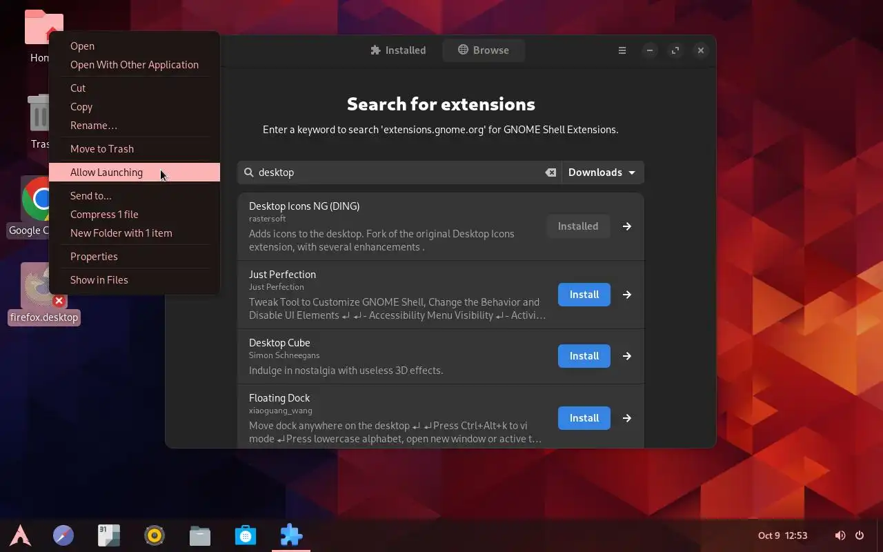Click the search field containing 'desktop'
The width and height of the screenshot is (883, 552).
399,172
